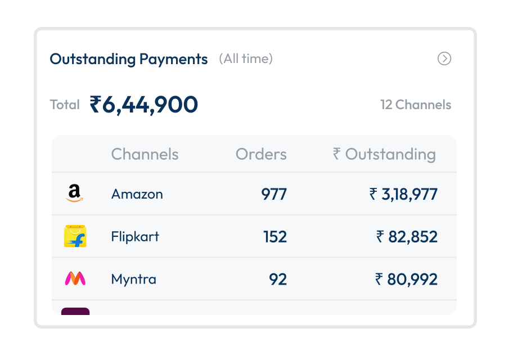Sort by the Channels column header
513x351 pixels.
(145, 154)
